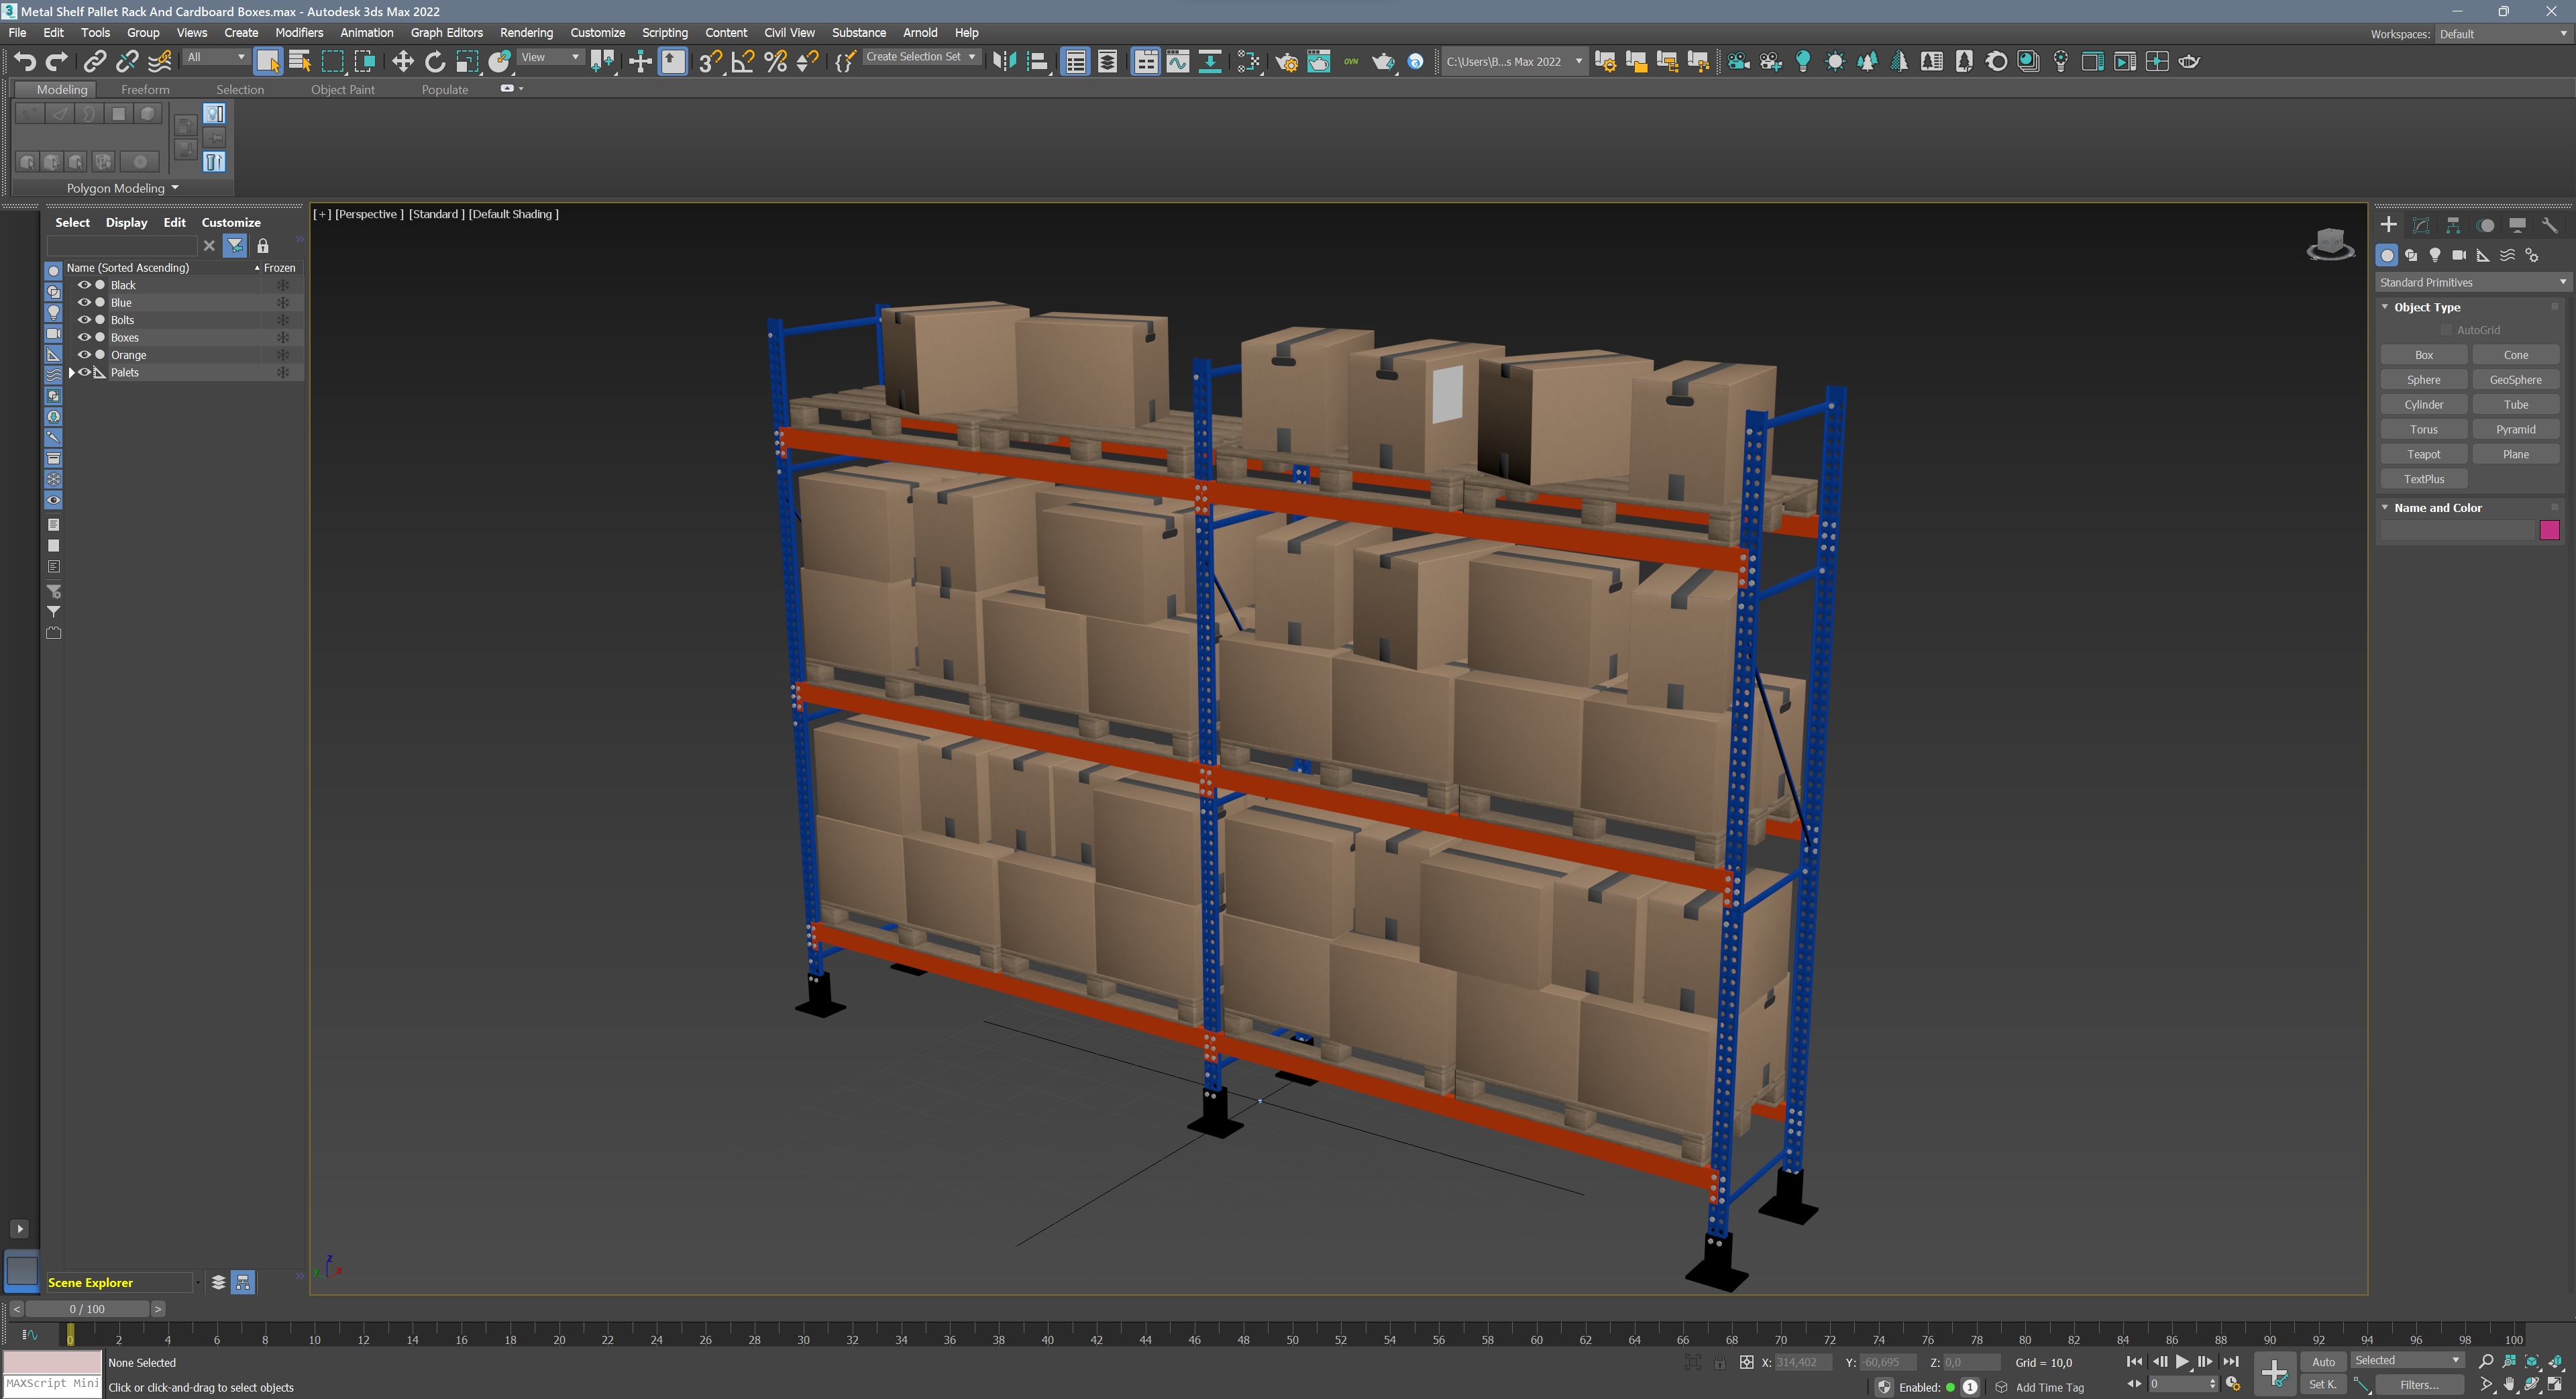Hide the Palets layer with its eye

[85, 372]
